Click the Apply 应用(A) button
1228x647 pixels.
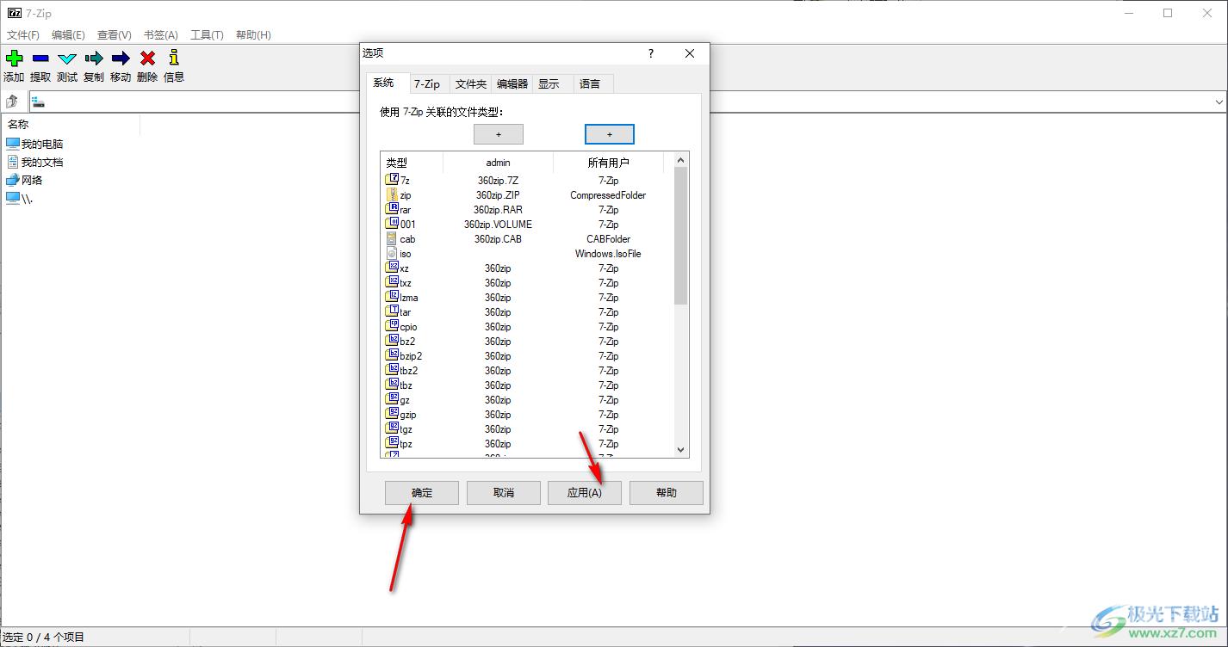(x=585, y=493)
